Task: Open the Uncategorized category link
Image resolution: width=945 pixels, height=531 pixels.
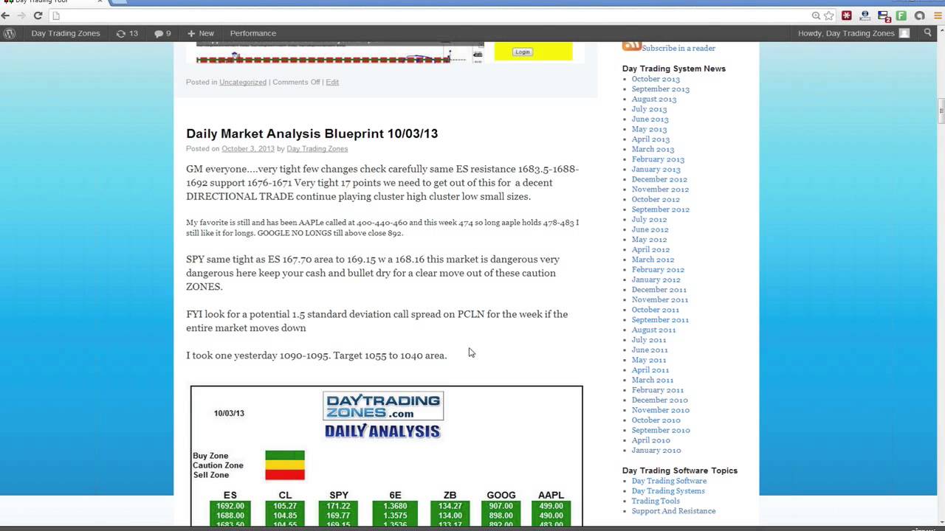Action: click(x=243, y=82)
